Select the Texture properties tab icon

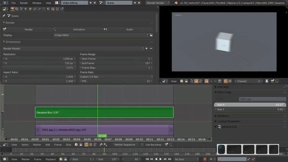[x=53, y=9]
